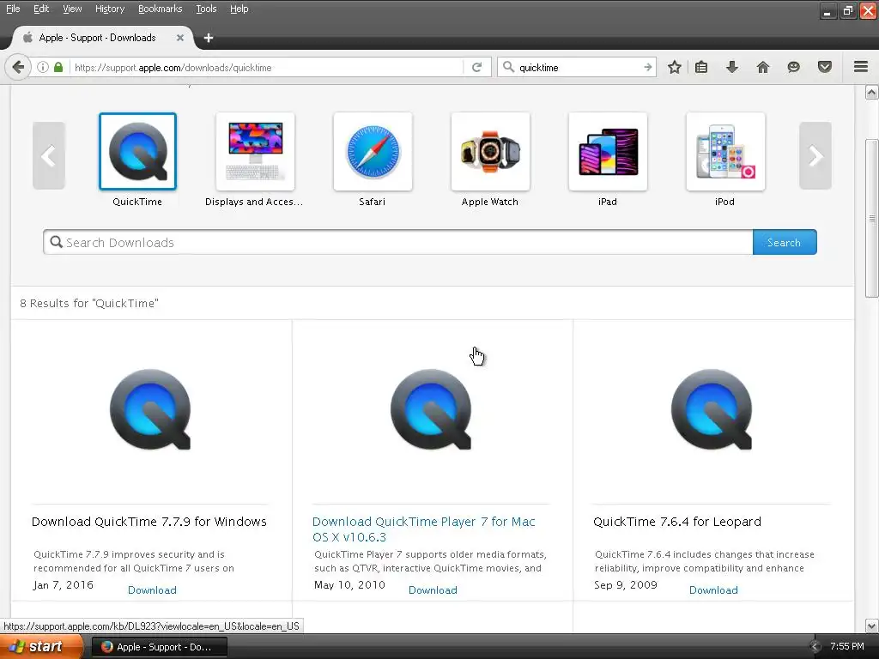Show bookmarks list icon
The image size is (879, 659).
click(701, 67)
